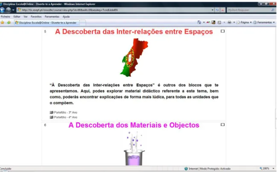Viewport: 277px width, 172px height.
Task: Click the Home toolbar icon
Action: tap(199, 23)
